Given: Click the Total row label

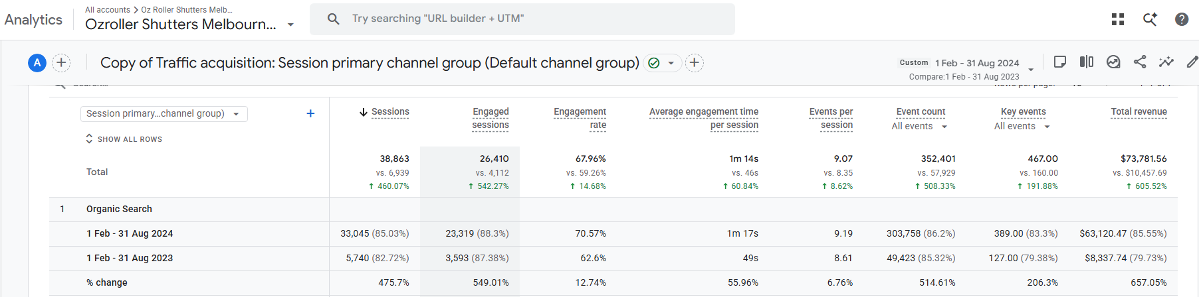Looking at the screenshot, I should coord(97,172).
